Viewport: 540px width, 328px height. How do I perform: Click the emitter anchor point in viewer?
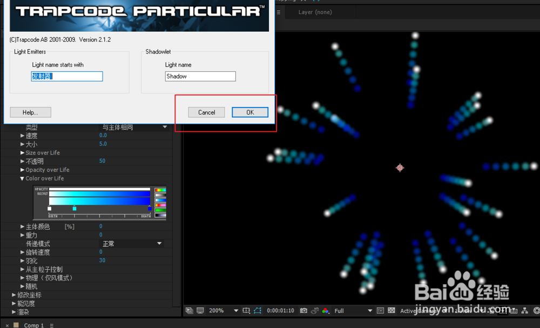[400, 168]
